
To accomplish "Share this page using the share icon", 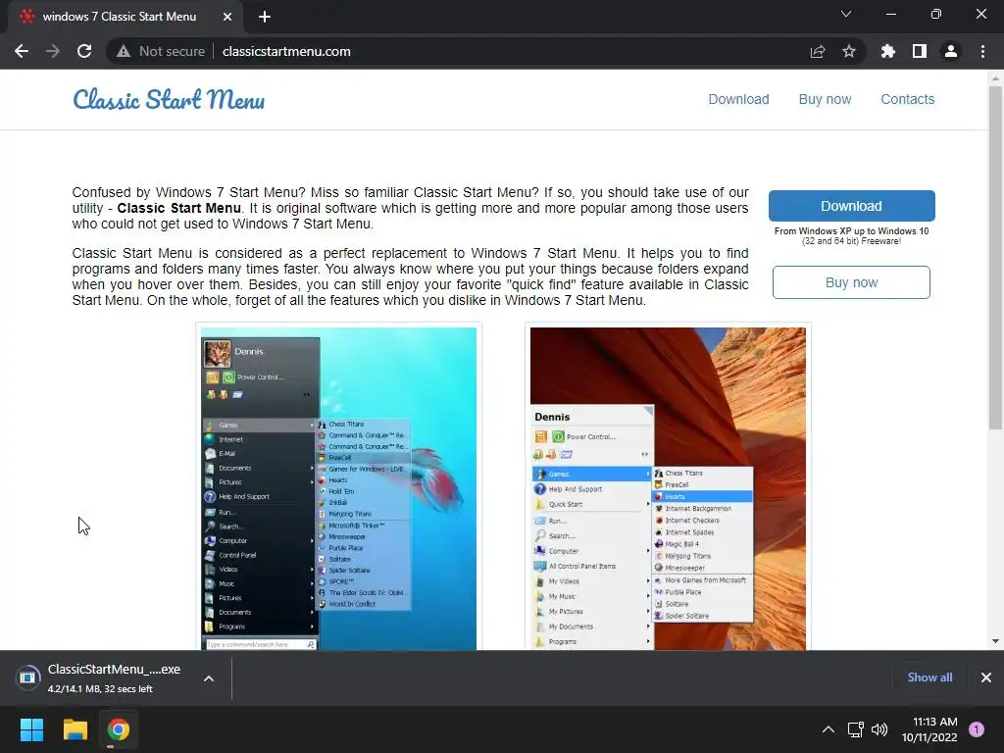I will pyautogui.click(x=818, y=51).
